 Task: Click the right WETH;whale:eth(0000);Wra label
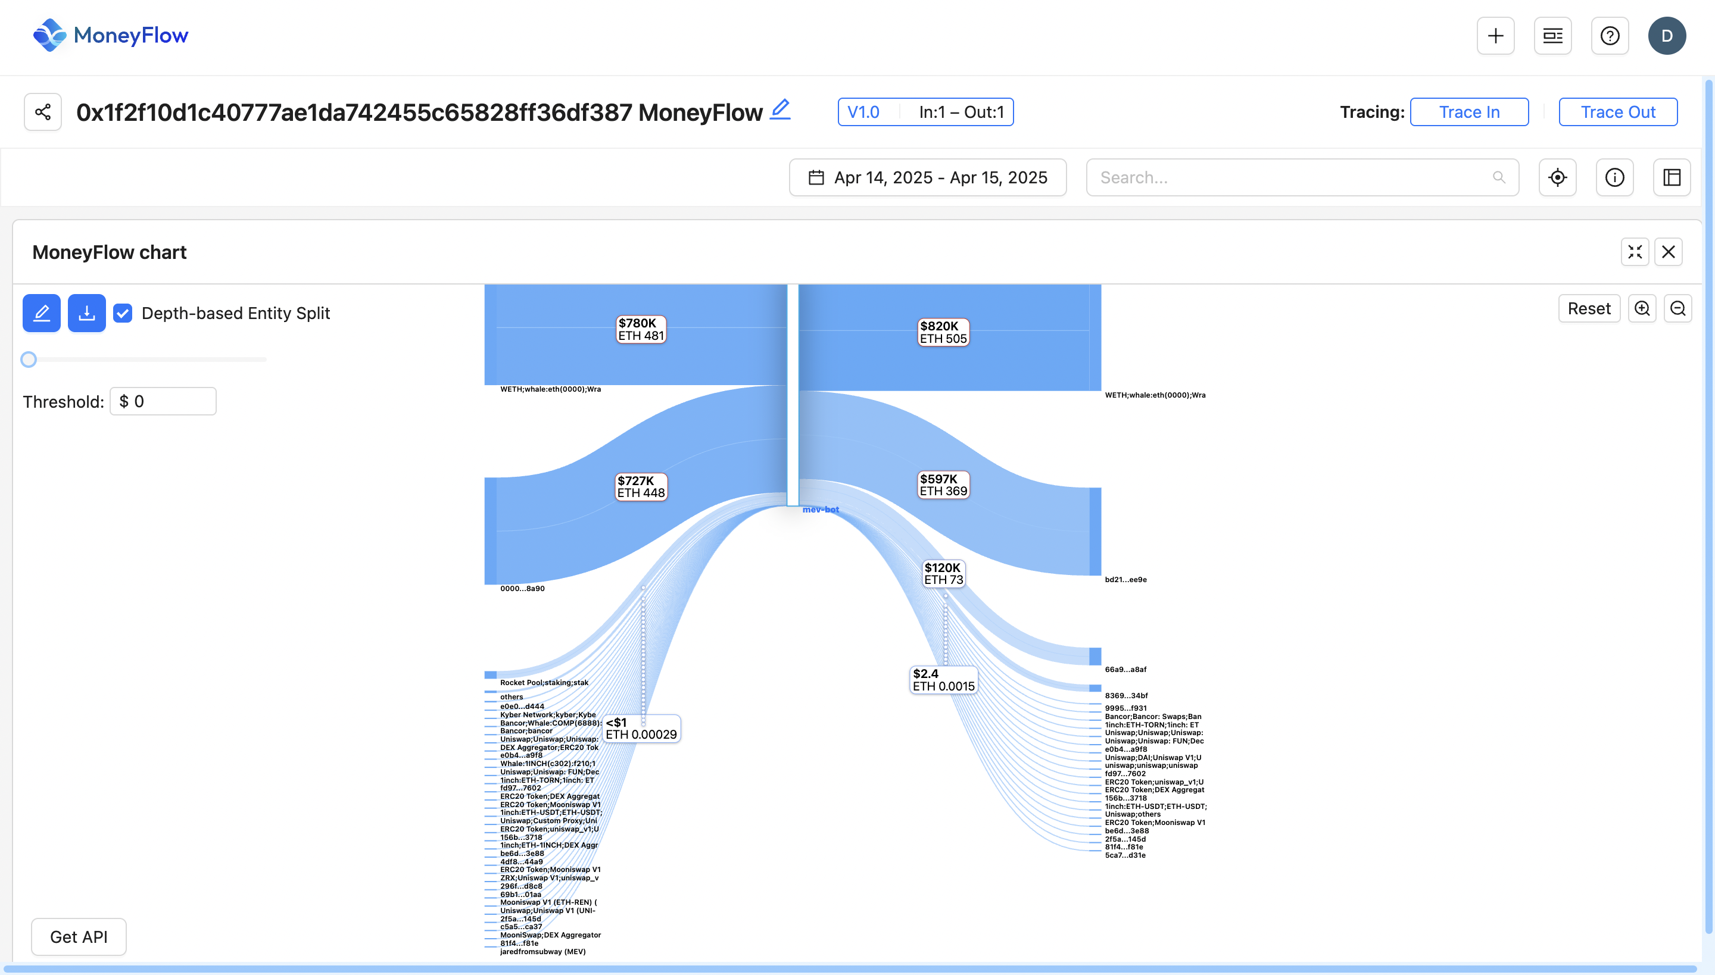point(1155,395)
